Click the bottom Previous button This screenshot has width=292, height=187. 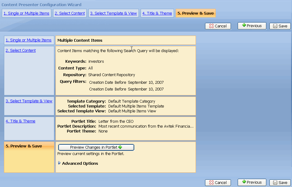pos(252,182)
